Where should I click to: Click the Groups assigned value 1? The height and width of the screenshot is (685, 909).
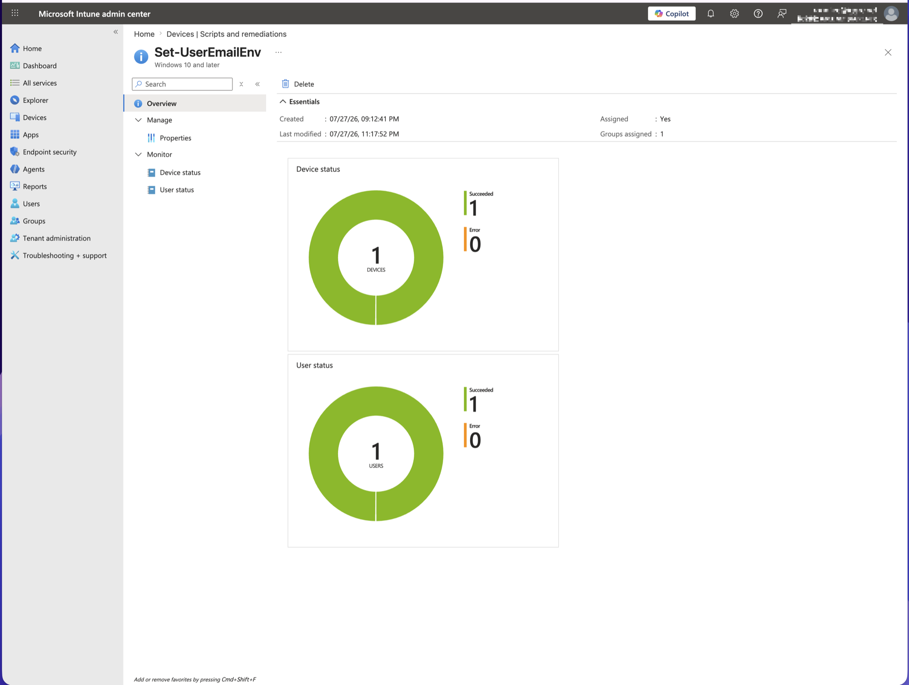[x=662, y=134]
